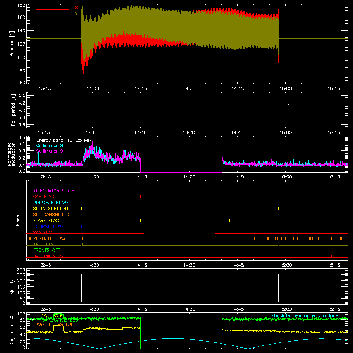Image resolution: width=353 pixels, height=353 pixels.
Task: Click the yellow FRONT_RATIO step bump before 13:50
Action: (59, 325)
